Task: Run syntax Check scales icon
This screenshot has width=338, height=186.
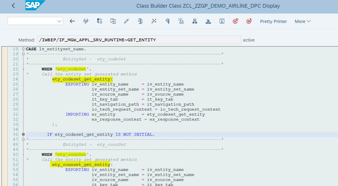Action: click(x=140, y=21)
